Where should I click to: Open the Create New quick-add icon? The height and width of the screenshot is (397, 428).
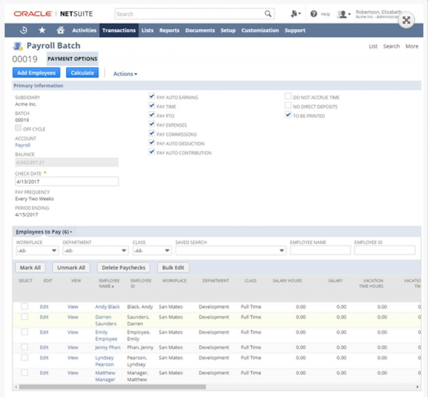pyautogui.click(x=294, y=13)
